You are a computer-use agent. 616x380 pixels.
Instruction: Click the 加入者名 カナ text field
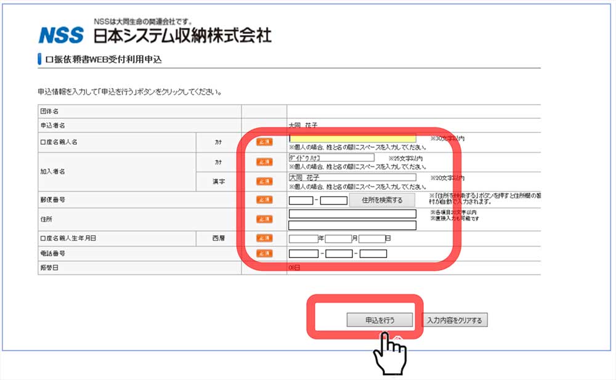[x=331, y=158]
